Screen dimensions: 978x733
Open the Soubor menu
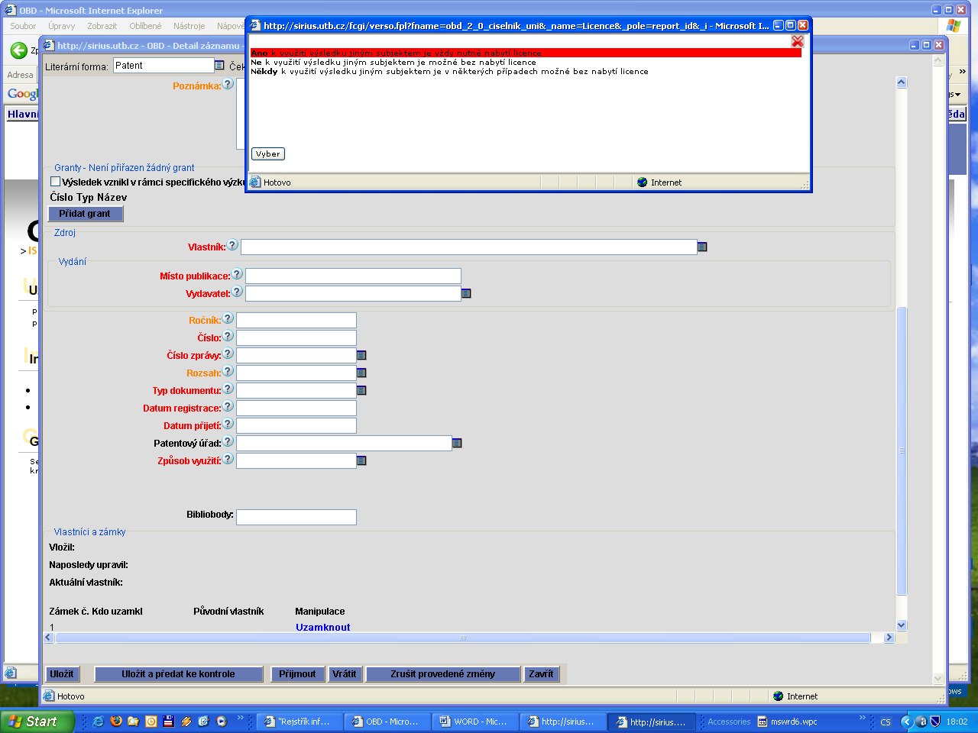23,26
